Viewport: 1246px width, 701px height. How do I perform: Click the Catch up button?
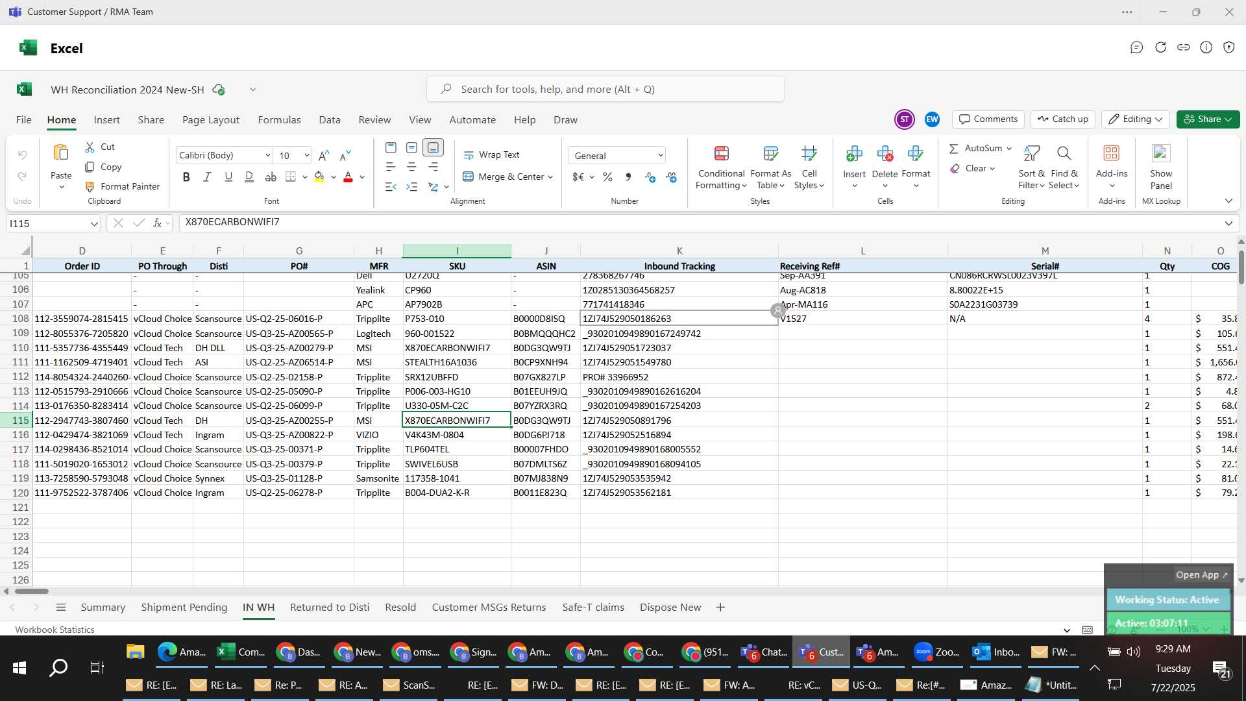[1063, 119]
